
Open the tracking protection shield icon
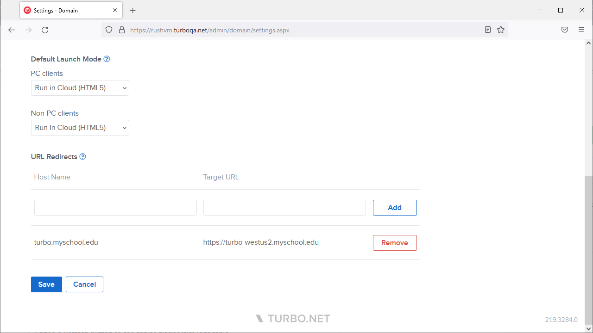pyautogui.click(x=108, y=30)
